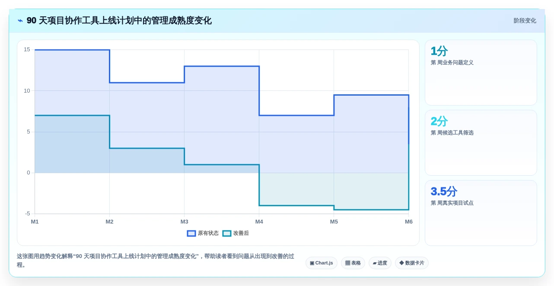Click the M3 x-axis label
The image size is (554, 286).
pos(185,222)
